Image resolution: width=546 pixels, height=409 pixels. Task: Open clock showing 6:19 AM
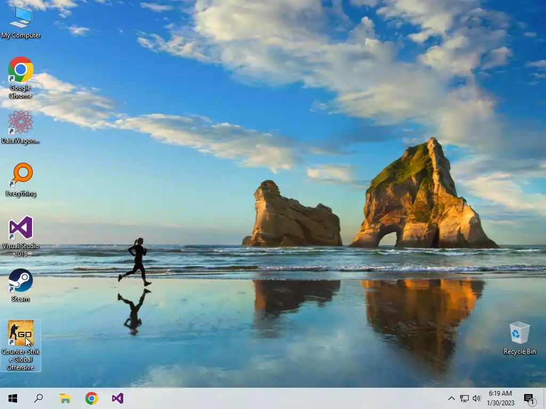click(x=500, y=398)
